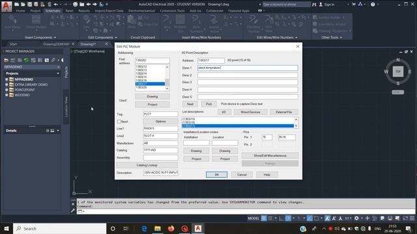Click the Details panel view toggle icon
417x234 pixels.
pos(52,131)
